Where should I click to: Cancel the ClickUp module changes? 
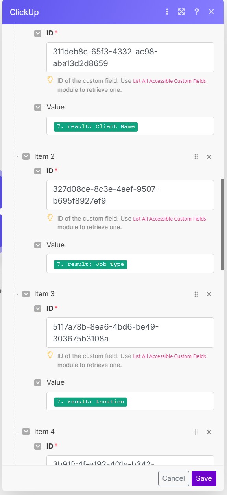(173, 478)
